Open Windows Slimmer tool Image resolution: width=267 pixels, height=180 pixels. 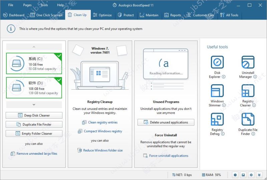(217, 91)
